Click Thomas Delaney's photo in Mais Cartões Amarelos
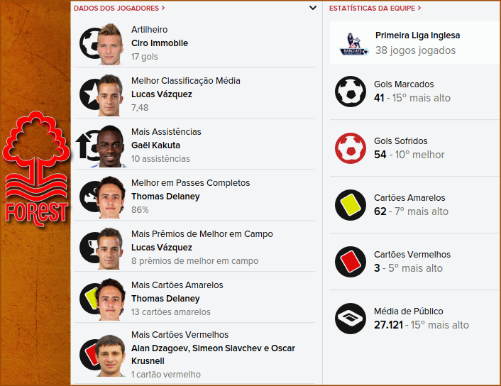Screen dimensions: 501x386 [110, 299]
